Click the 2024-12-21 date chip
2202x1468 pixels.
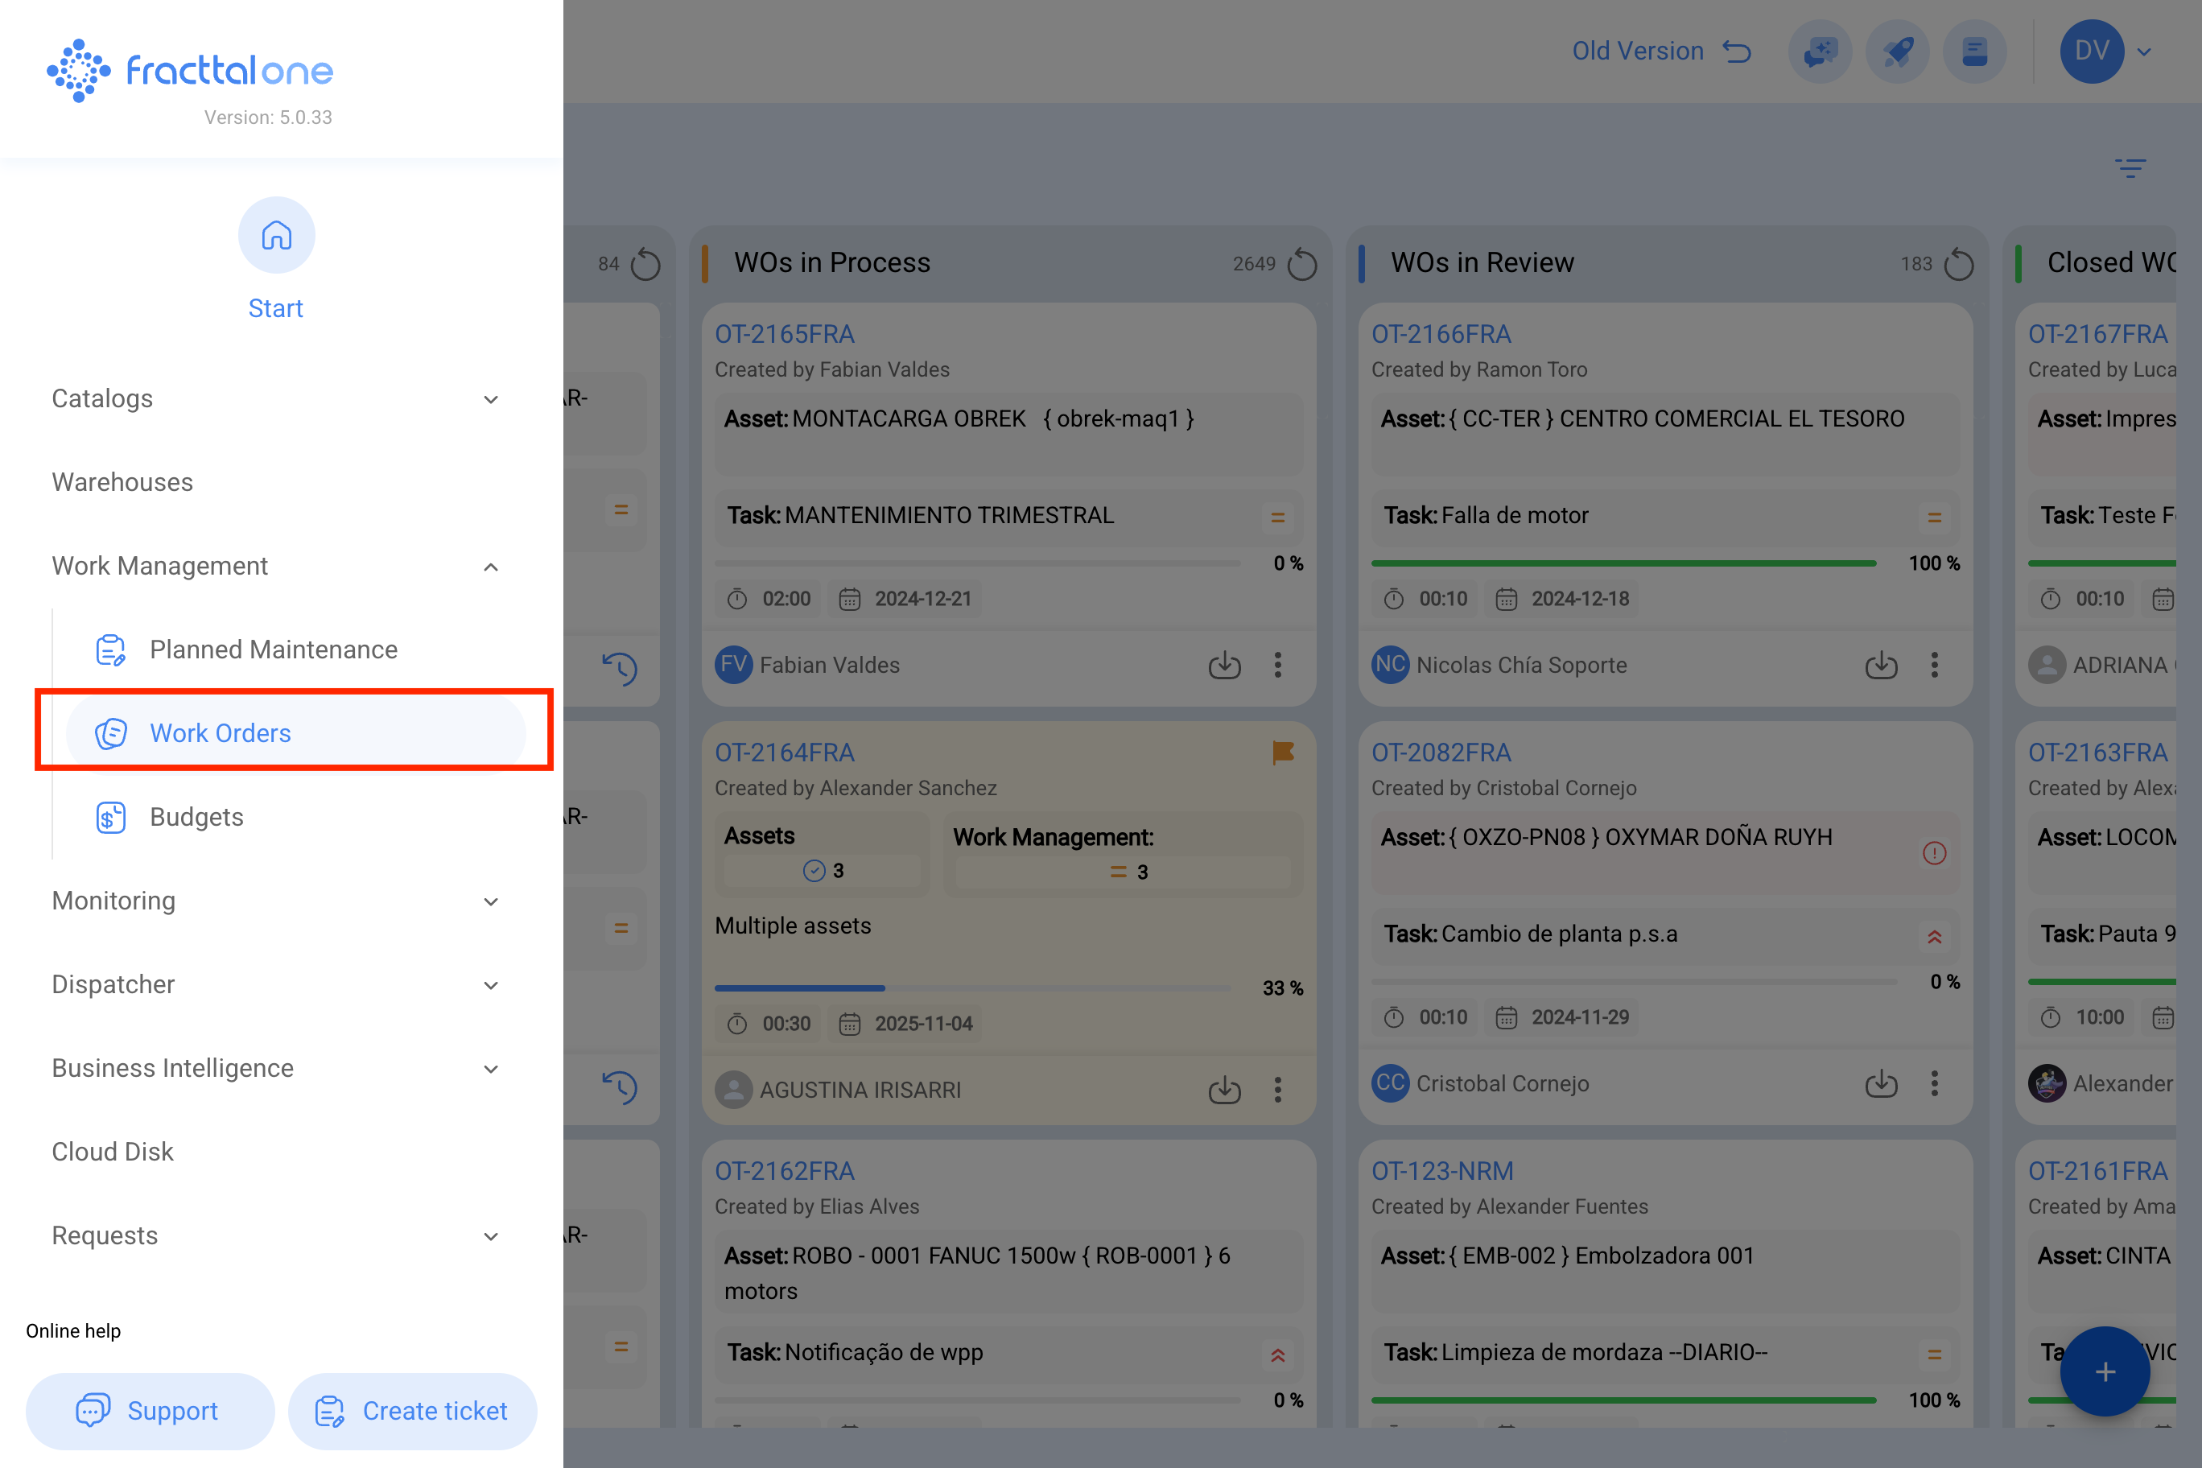905,599
